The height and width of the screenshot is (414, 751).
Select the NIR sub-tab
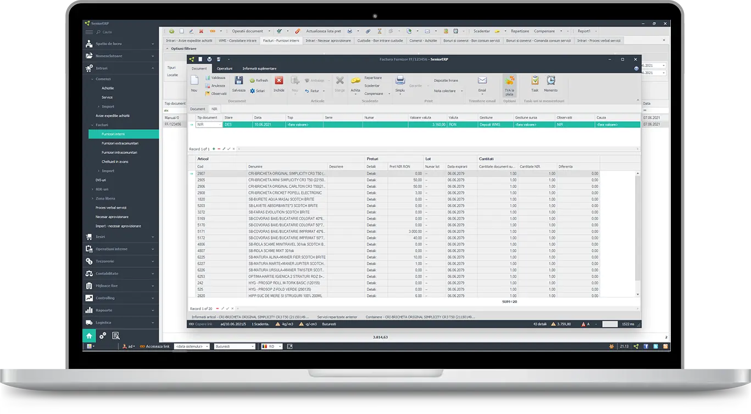point(215,109)
